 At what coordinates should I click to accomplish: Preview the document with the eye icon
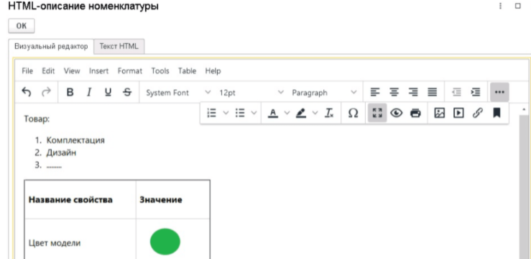tap(396, 113)
